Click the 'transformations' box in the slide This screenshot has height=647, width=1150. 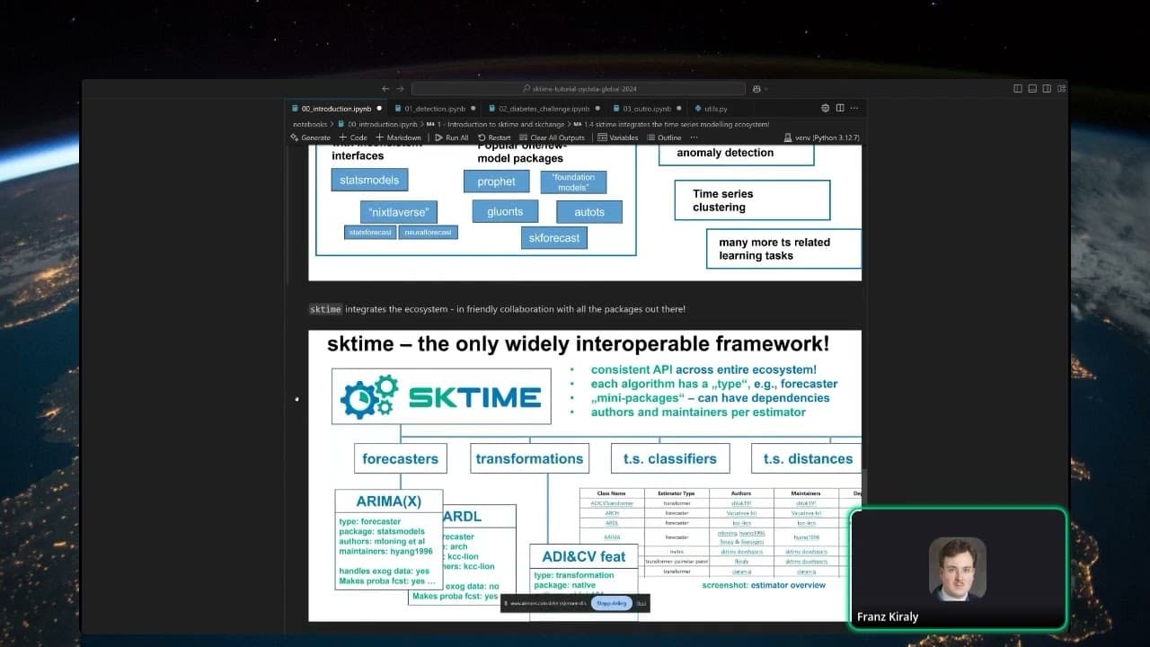(529, 458)
